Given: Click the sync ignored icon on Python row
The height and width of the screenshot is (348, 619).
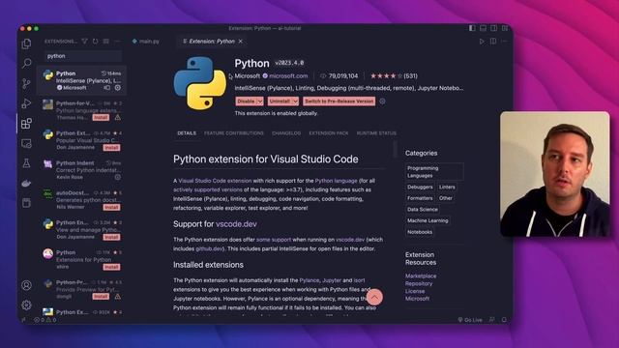Looking at the screenshot, I should [x=106, y=88].
